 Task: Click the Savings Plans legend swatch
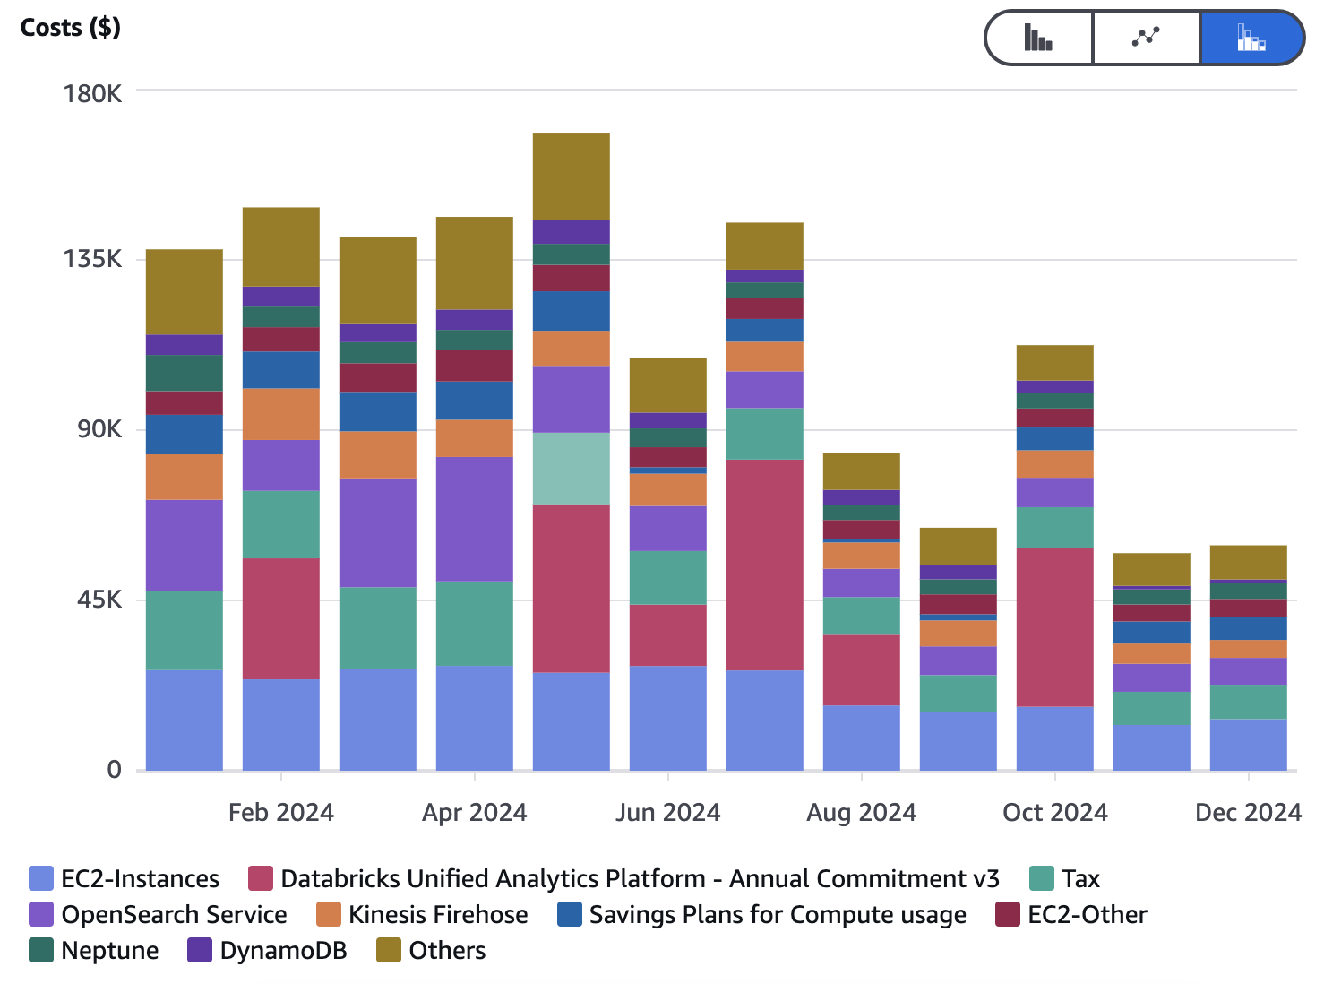coord(570,914)
